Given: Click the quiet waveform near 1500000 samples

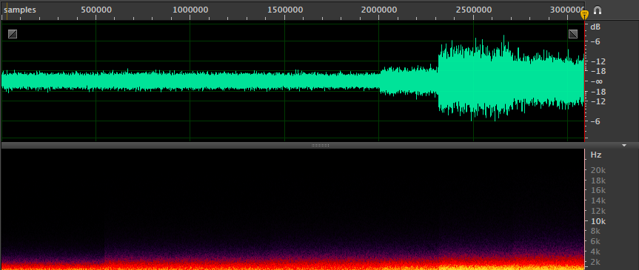Looking at the screenshot, I should tap(284, 80).
